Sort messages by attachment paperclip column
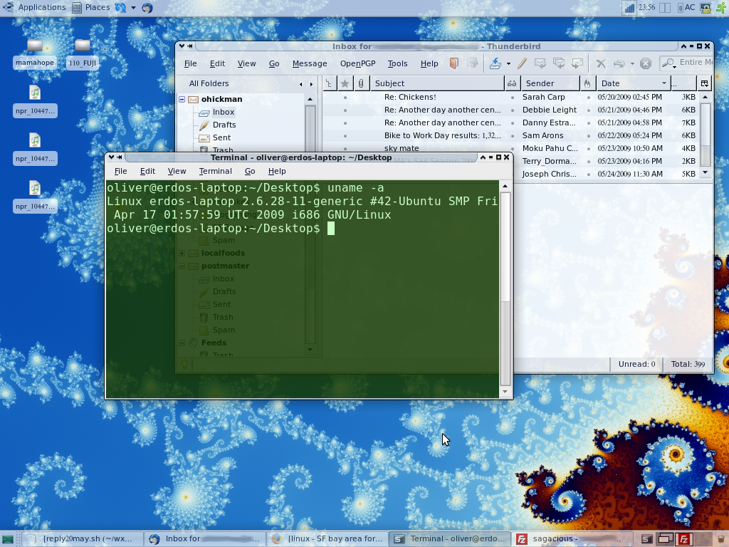This screenshot has width=729, height=547. coord(361,83)
